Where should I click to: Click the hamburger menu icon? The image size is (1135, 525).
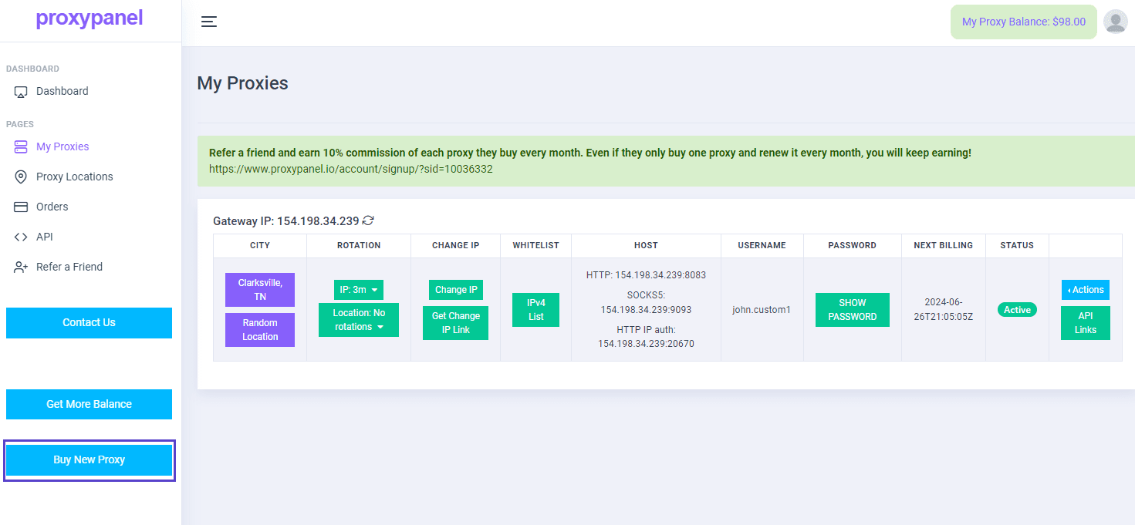pos(209,22)
